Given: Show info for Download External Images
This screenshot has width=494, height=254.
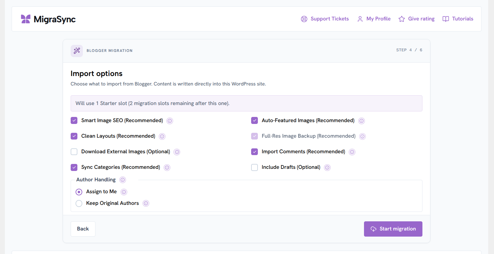Looking at the screenshot, I should click(x=177, y=152).
